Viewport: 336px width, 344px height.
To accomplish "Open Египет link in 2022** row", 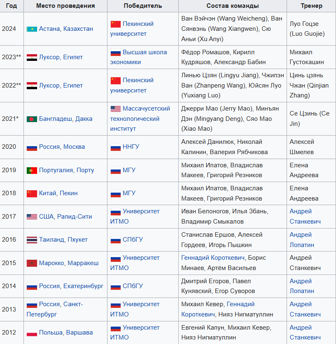I will click(73, 85).
